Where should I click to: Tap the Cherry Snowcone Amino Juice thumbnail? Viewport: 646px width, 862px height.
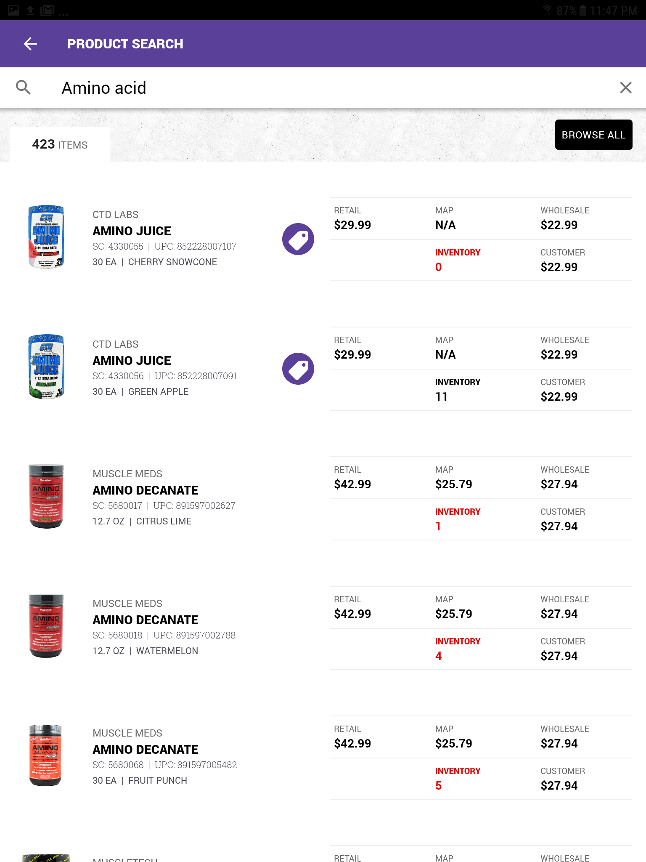pos(46,237)
